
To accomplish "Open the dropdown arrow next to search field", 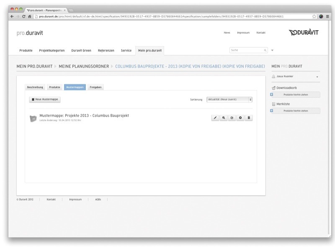I will pos(272,50).
